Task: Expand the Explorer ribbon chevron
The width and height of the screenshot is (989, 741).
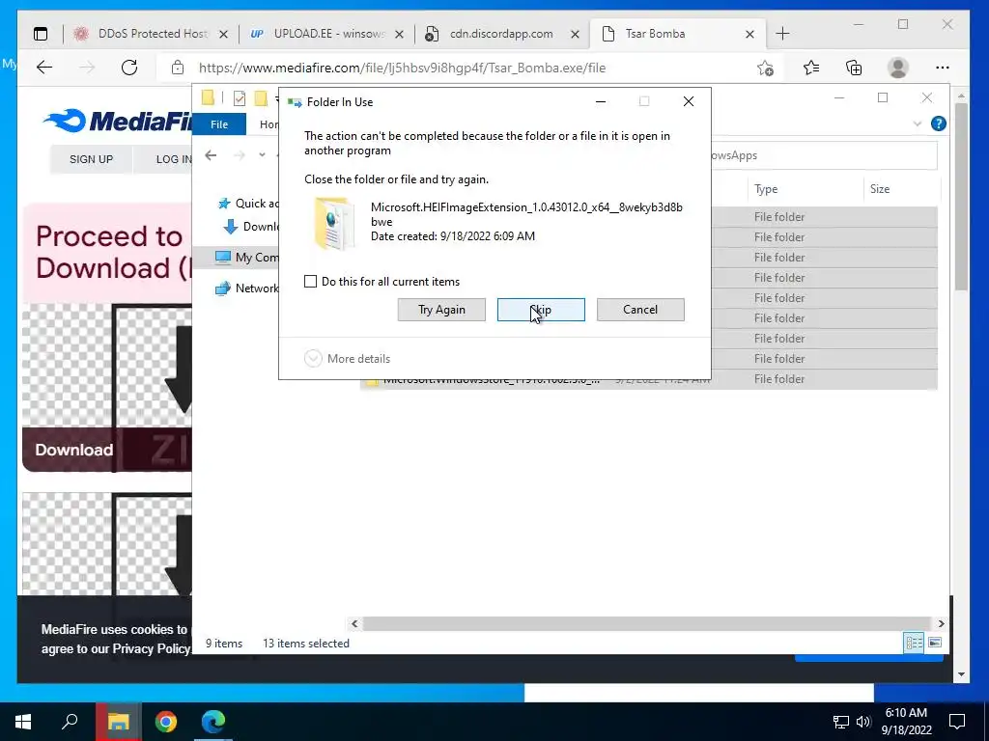Action: [x=918, y=123]
